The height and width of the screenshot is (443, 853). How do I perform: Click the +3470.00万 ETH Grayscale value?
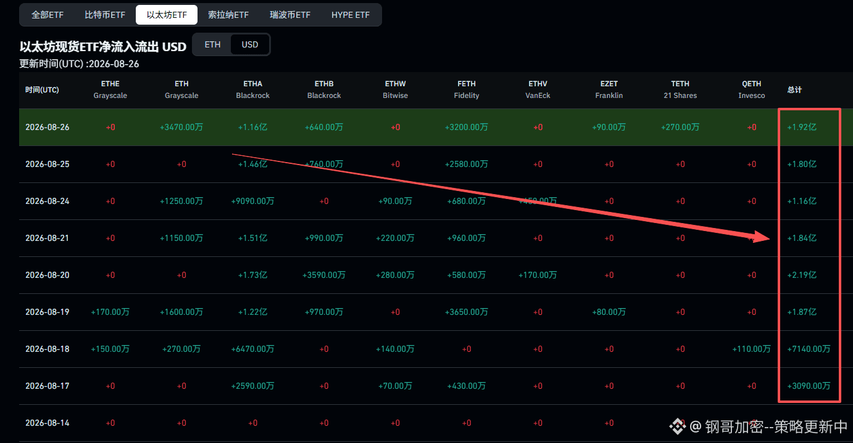pos(181,127)
